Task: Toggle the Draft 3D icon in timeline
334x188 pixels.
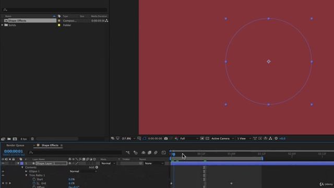Action: 136,152
